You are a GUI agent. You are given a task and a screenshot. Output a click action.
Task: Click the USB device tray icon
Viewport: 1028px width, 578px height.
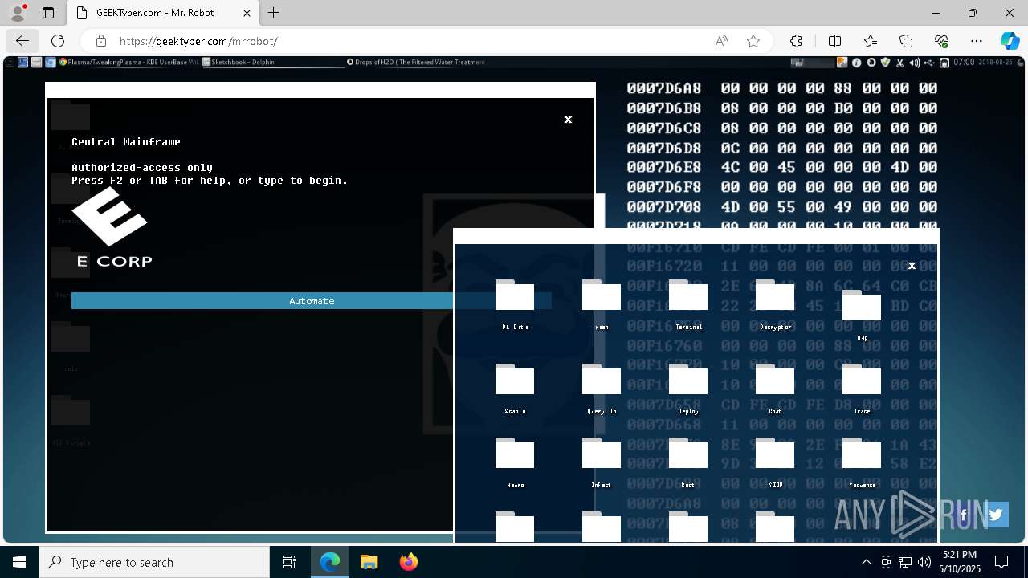[929, 63]
